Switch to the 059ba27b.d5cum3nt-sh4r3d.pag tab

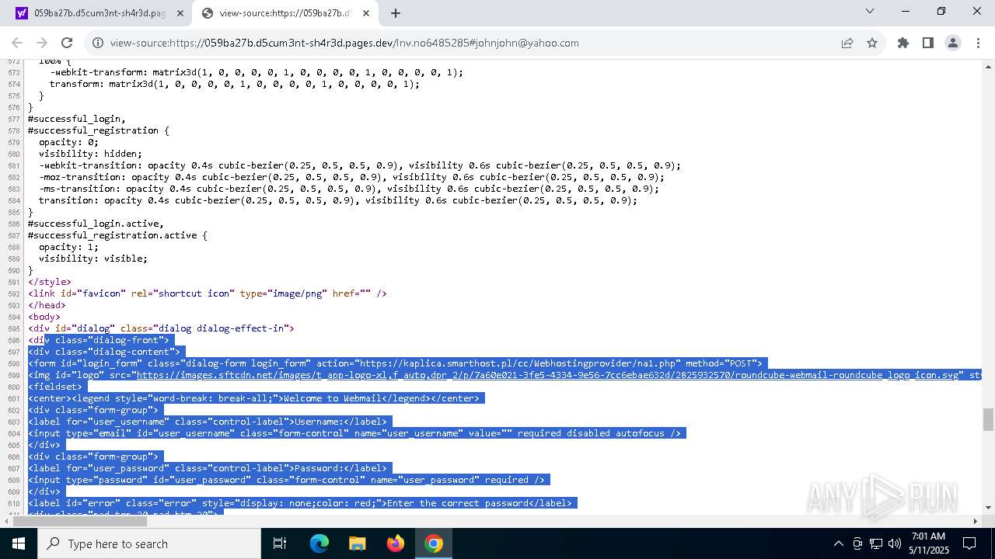[99, 13]
